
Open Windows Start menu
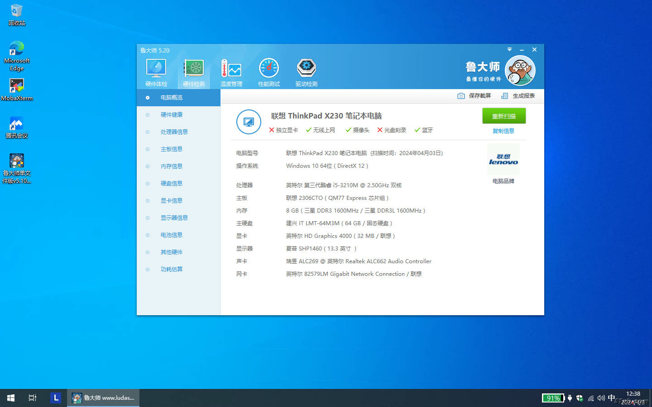pos(11,398)
